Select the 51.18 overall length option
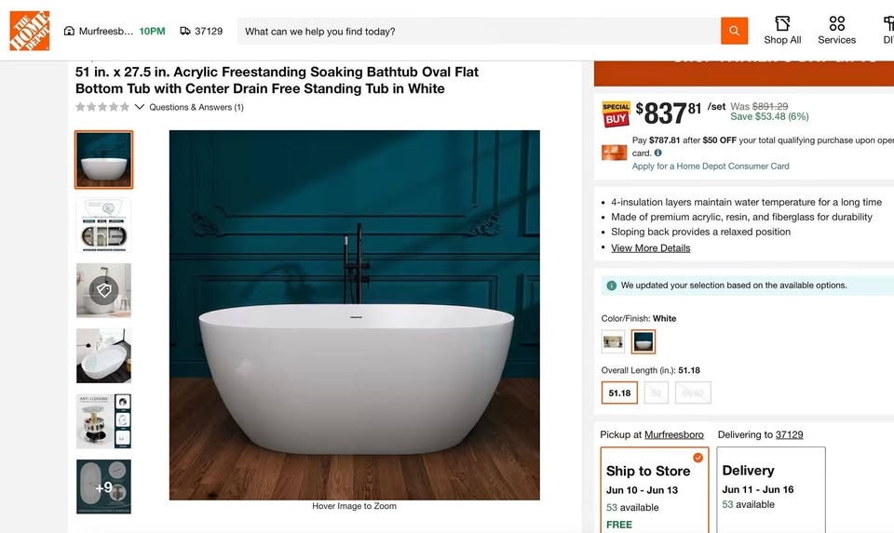This screenshot has width=894, height=533. [x=619, y=393]
